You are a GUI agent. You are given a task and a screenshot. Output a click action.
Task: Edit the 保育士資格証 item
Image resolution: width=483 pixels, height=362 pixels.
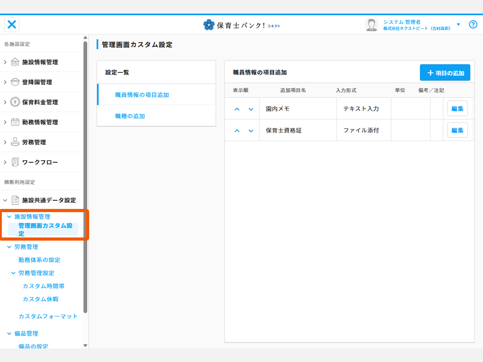[x=457, y=130]
